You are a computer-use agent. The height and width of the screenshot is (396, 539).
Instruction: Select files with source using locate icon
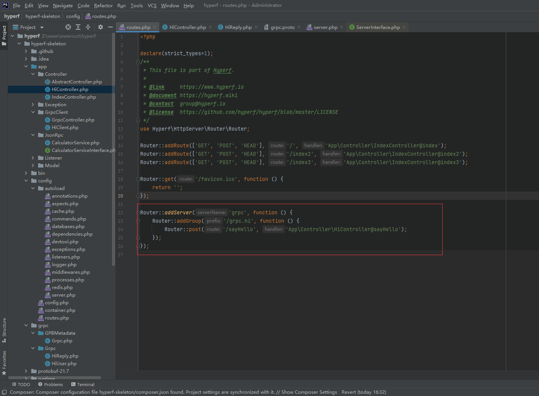click(68, 27)
